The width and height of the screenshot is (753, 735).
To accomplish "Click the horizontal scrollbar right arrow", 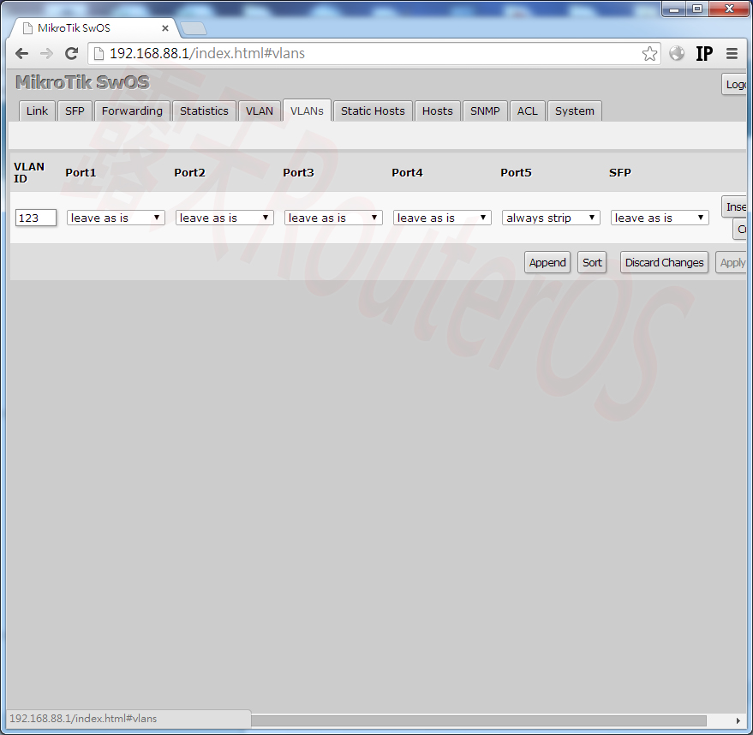I will [x=738, y=720].
